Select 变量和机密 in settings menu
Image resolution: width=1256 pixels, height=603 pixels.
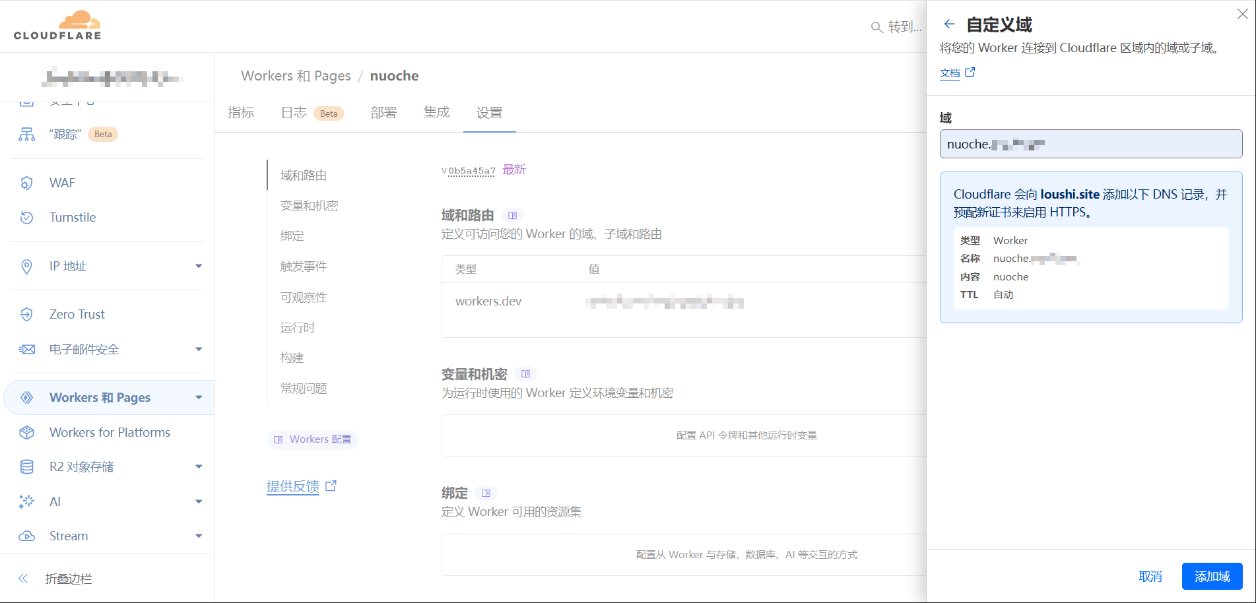click(309, 206)
